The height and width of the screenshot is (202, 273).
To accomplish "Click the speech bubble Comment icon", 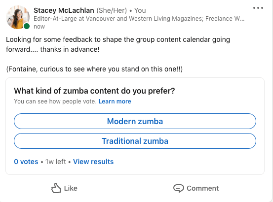I will pyautogui.click(x=178, y=189).
